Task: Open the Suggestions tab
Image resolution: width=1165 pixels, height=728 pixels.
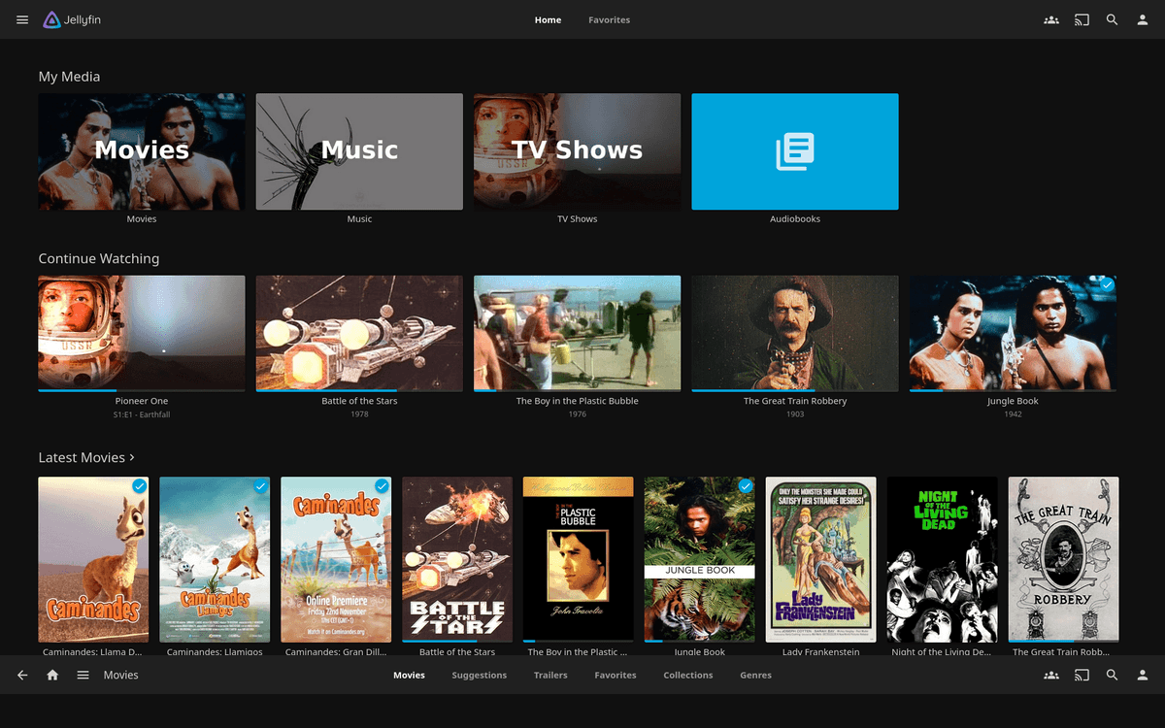Action: 479,675
